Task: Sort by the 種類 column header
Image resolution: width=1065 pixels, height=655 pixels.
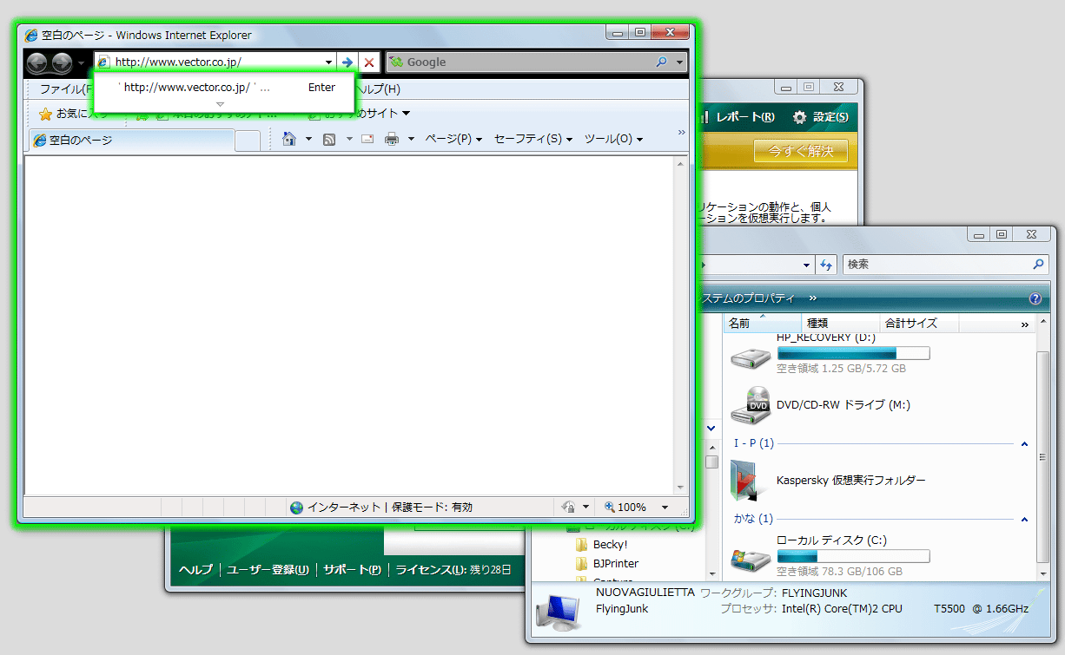Action: coord(841,324)
